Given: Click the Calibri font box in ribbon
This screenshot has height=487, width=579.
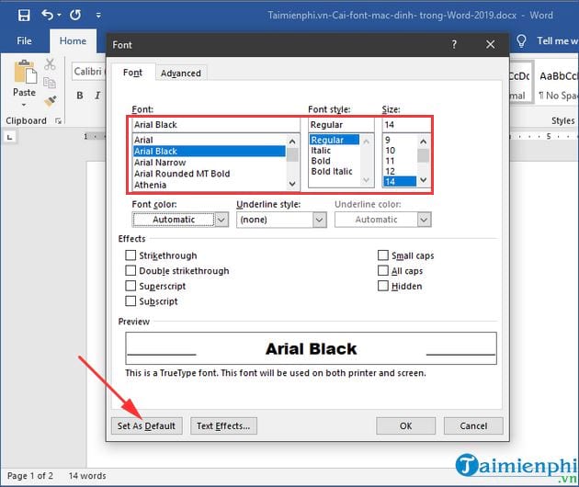Looking at the screenshot, I should [88, 71].
